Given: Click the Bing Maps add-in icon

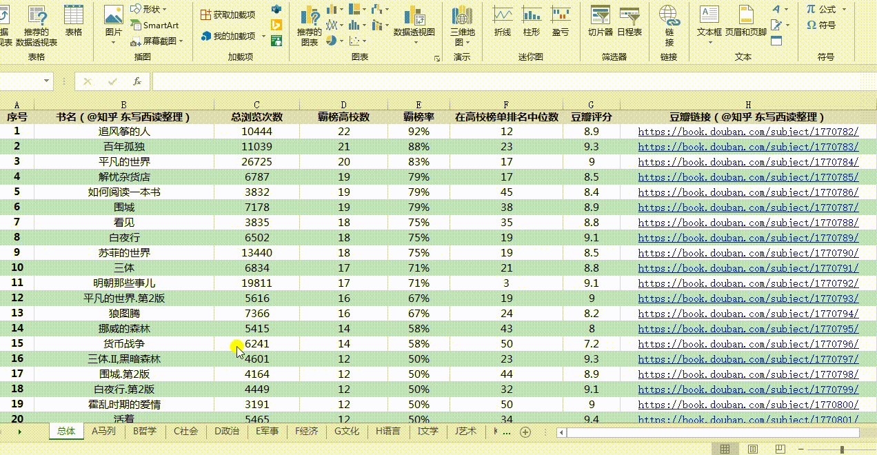Looking at the screenshot, I should click(x=276, y=26).
